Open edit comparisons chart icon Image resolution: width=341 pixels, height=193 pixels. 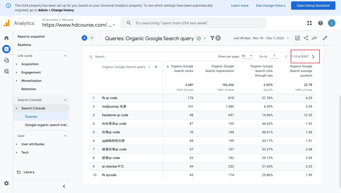pos(297,38)
